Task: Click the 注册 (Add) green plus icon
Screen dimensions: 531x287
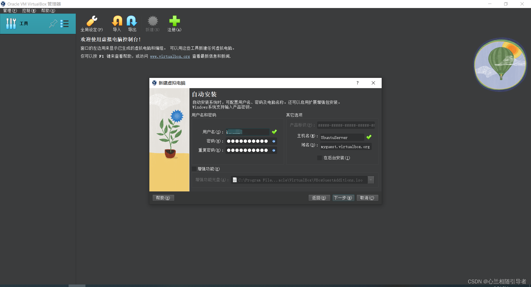Action: pyautogui.click(x=174, y=21)
